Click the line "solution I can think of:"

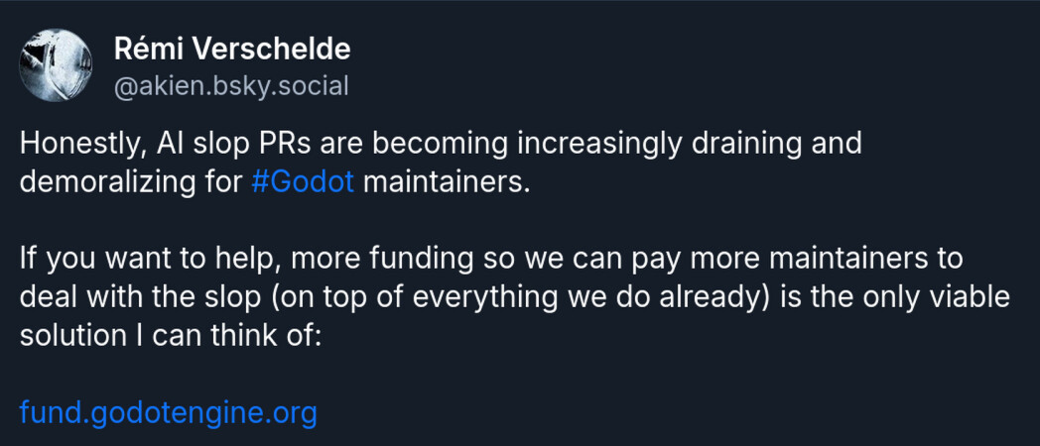pos(169,334)
